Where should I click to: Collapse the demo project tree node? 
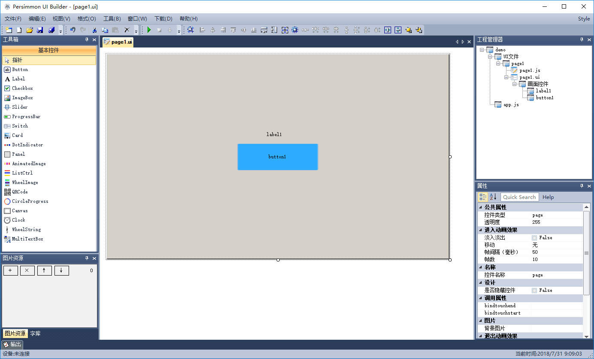tap(482, 50)
